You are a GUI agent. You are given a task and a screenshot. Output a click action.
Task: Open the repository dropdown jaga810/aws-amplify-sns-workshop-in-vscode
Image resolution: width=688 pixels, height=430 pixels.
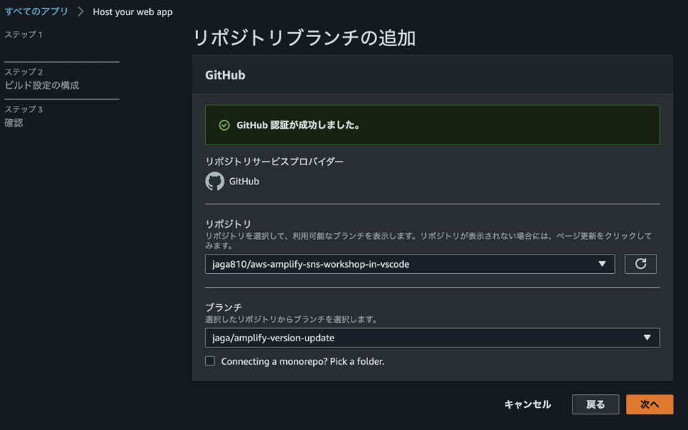410,264
